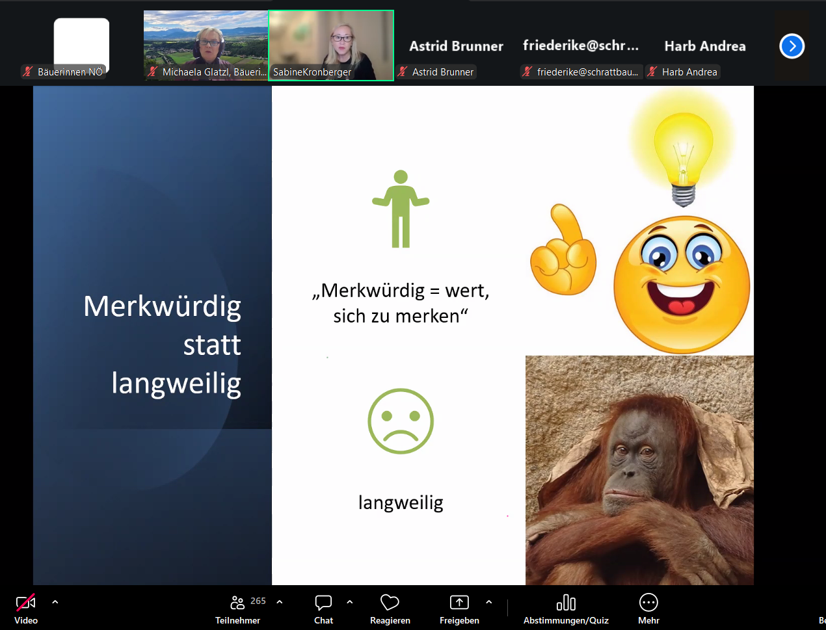Click the Teilnehmer label in the toolbar
The width and height of the screenshot is (826, 630).
click(x=238, y=620)
